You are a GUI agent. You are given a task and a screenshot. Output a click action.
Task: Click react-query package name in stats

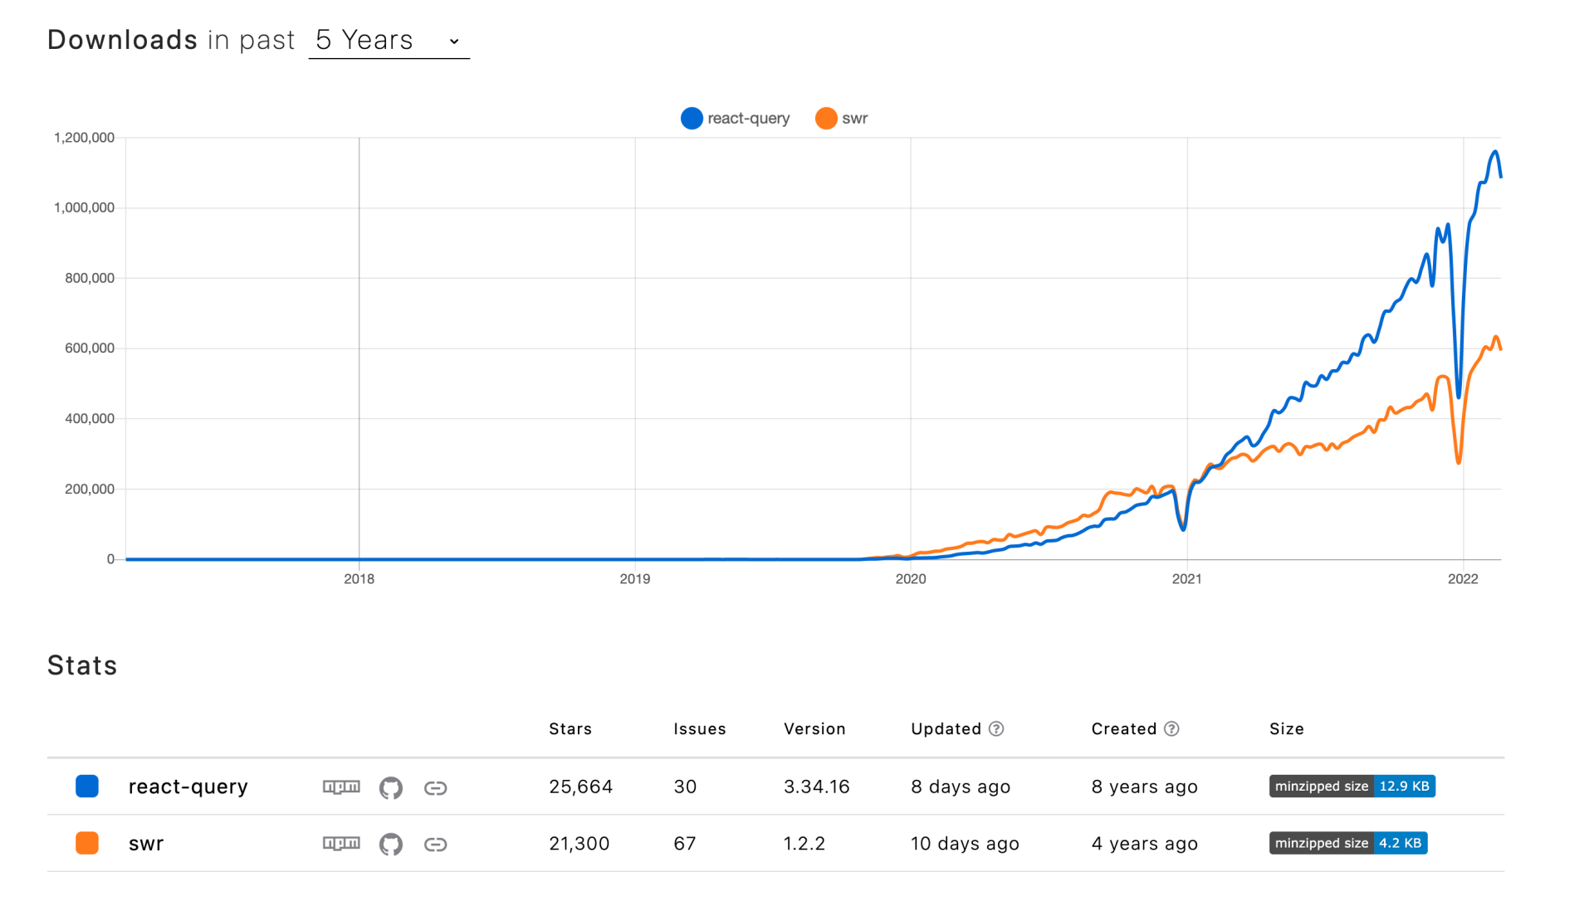pos(188,787)
